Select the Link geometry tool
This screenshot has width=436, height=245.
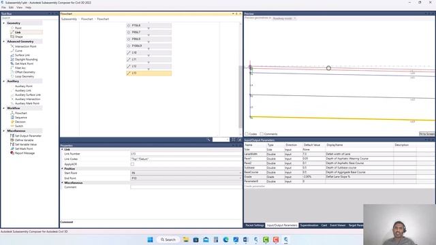click(x=18, y=32)
